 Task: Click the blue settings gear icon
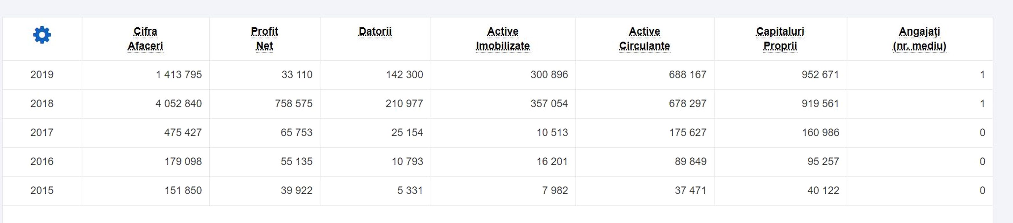tap(42, 35)
